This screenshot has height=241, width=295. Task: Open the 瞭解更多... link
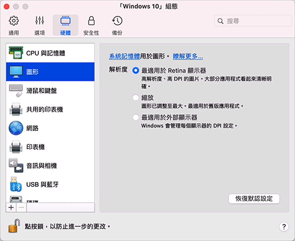188,57
